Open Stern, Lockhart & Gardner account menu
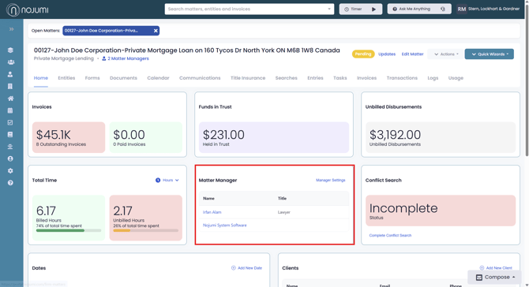Viewport: 529px width, 287px height. click(x=493, y=9)
